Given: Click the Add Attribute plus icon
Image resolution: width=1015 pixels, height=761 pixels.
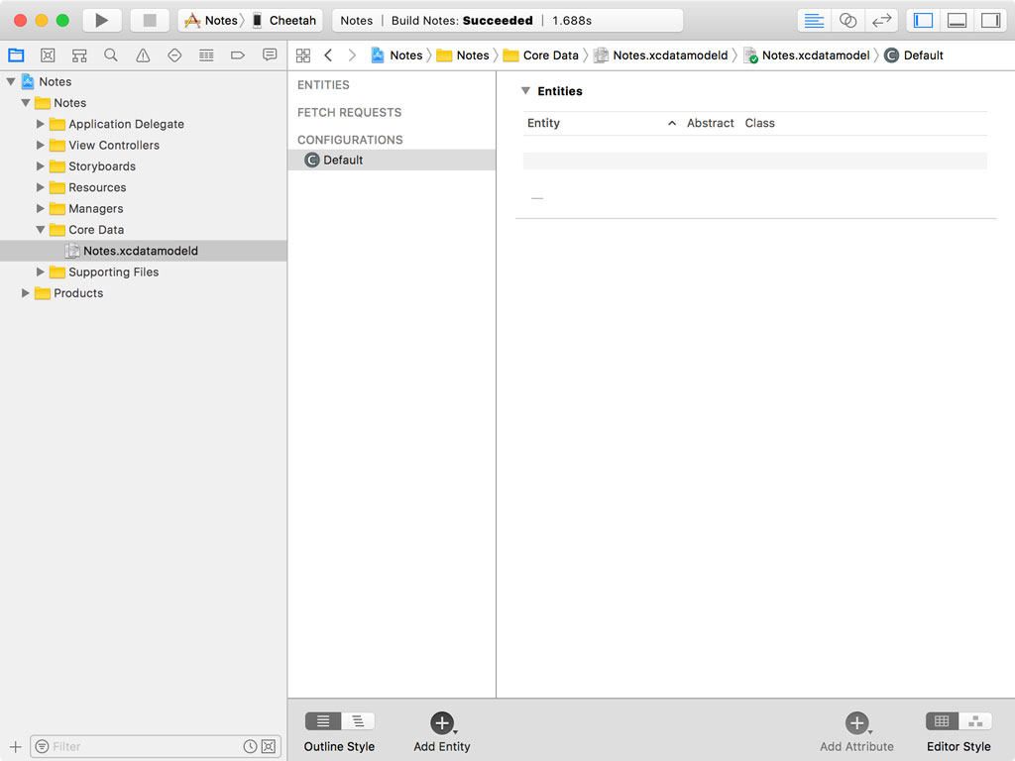Looking at the screenshot, I should point(856,722).
